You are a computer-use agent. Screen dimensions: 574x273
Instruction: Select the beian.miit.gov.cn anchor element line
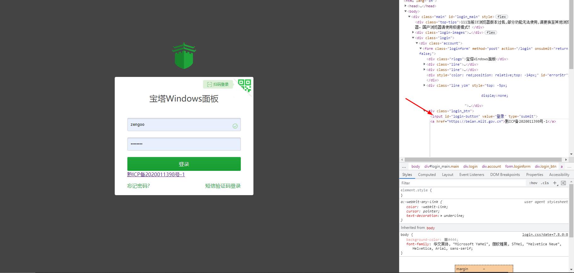[x=493, y=121]
